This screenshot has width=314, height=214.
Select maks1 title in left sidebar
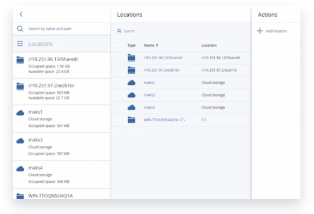tap(35, 112)
